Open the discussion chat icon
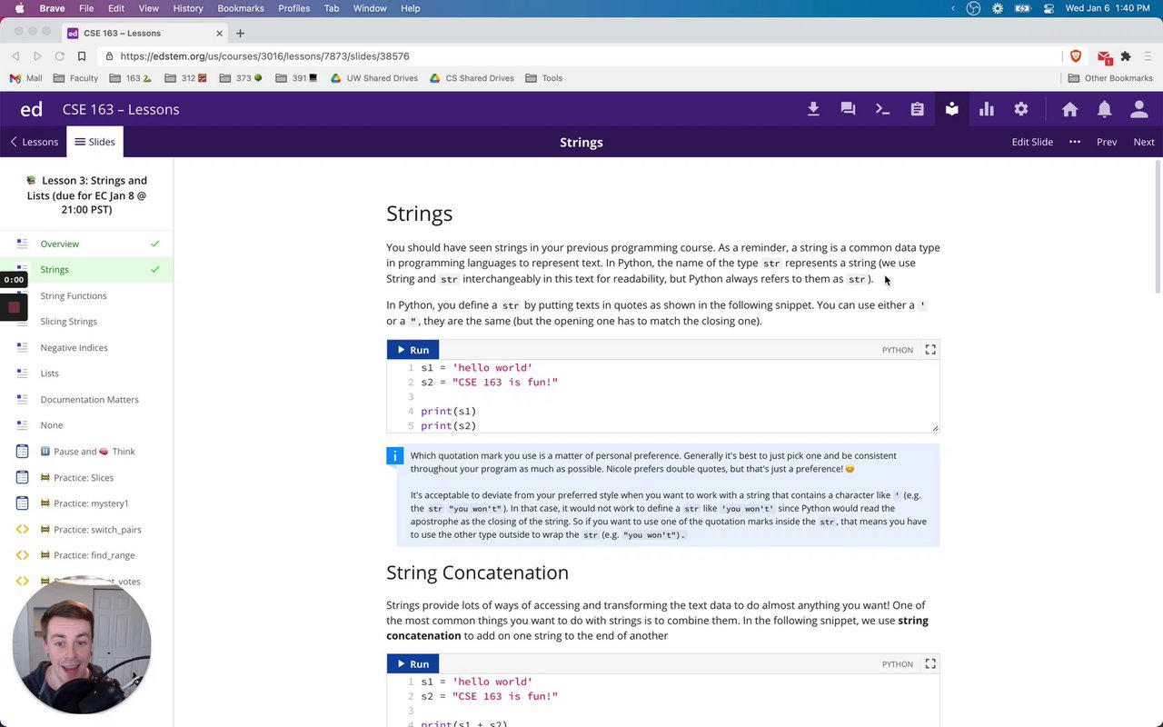Screen dimensions: 1163x727 (848, 109)
